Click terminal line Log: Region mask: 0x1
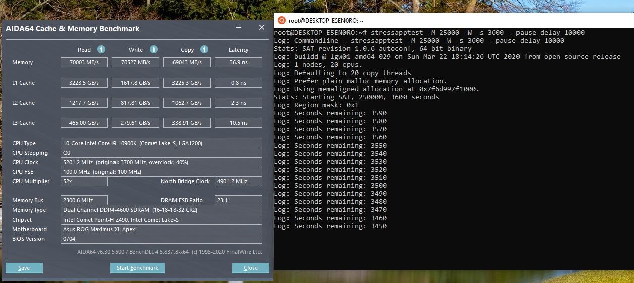Screen dimensions: 634x283 coord(316,105)
